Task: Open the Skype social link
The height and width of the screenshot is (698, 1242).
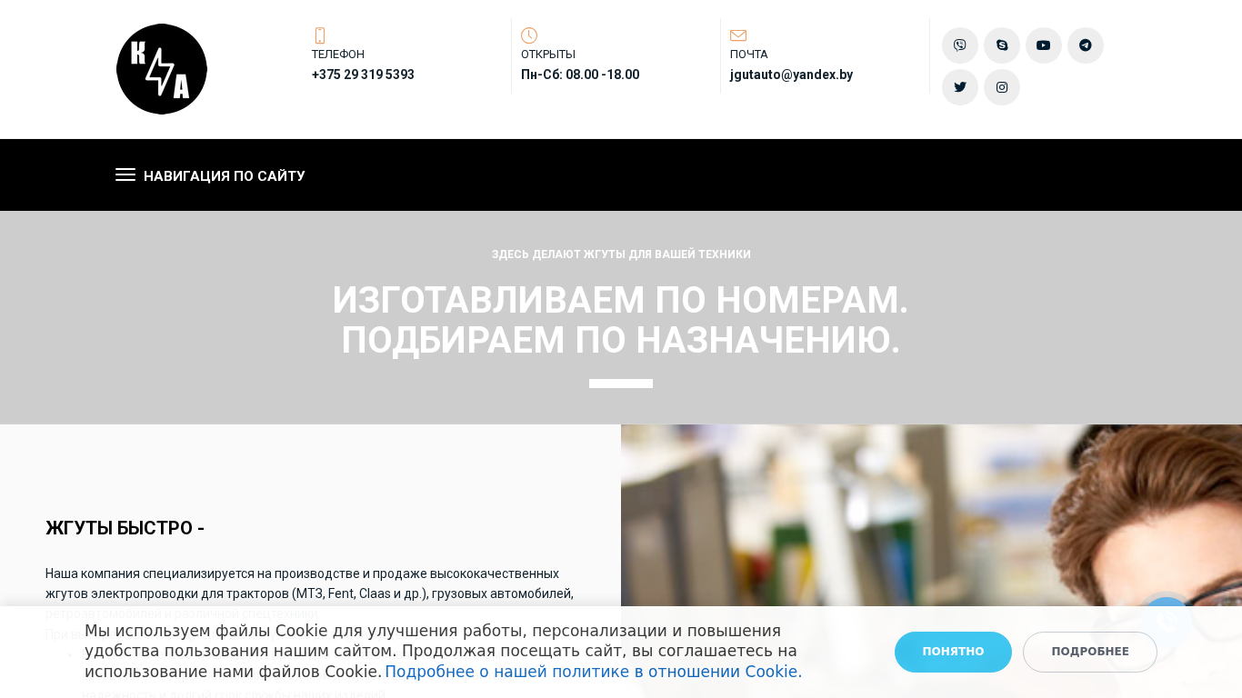Action: (x=1002, y=45)
